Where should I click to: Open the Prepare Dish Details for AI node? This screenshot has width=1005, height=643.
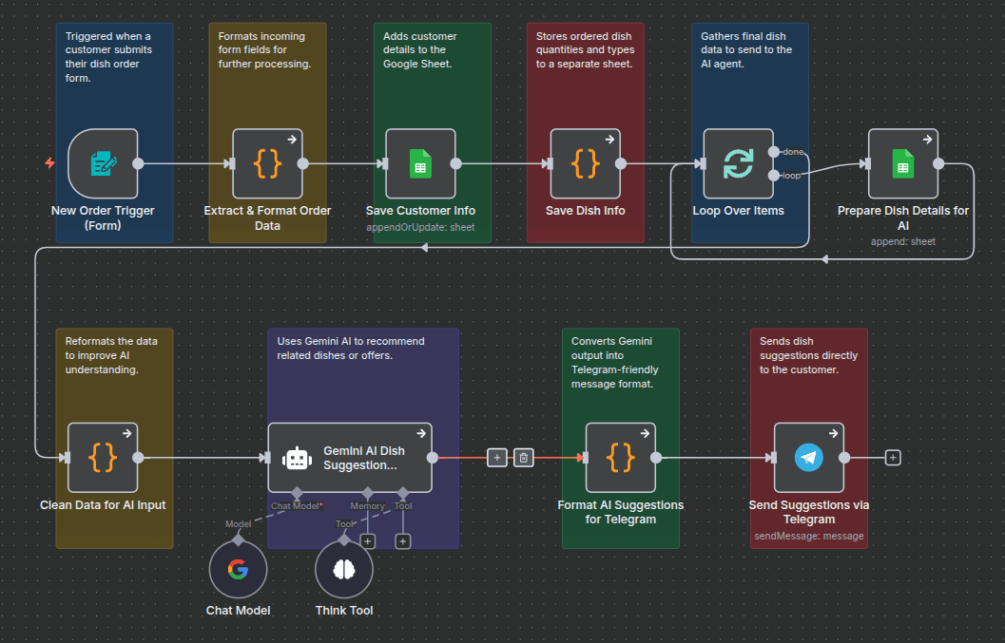click(902, 163)
